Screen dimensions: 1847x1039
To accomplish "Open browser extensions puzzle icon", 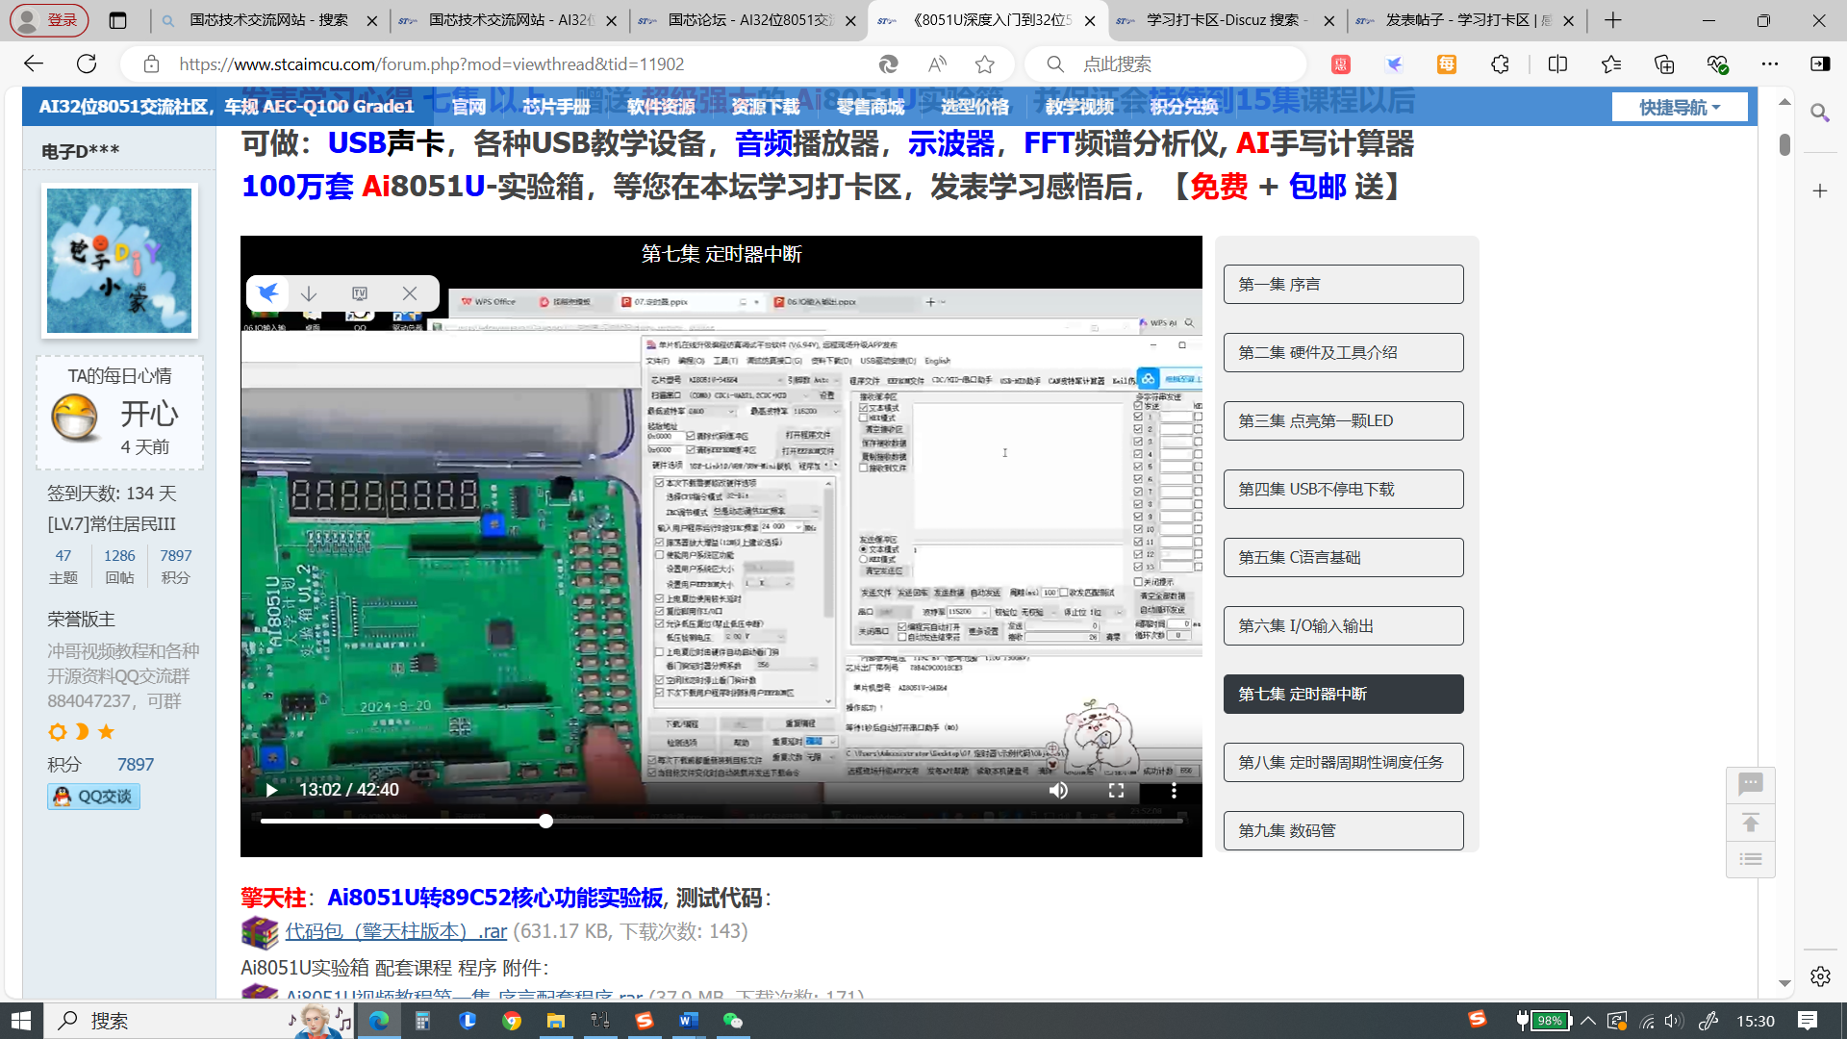I will pos(1500,64).
